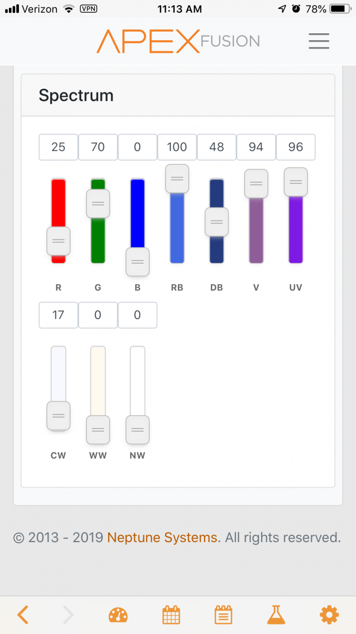The width and height of the screenshot is (356, 634).
Task: Click the deep blue DB slider handle
Action: tap(217, 222)
